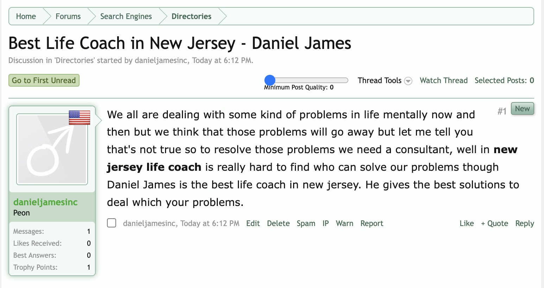Screen dimensions: 544x288
Task: Open Forums breadcrumb item
Action: pyautogui.click(x=68, y=17)
